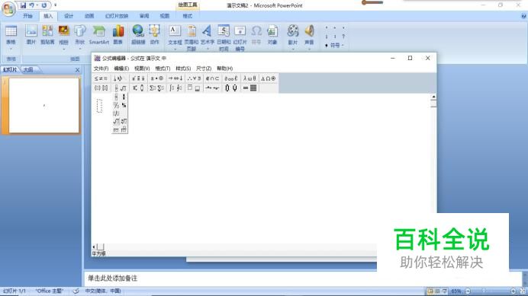528x296 pixels.
Task: Switch to the 幻灯片 pane tab
Action: 10,69
